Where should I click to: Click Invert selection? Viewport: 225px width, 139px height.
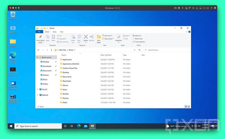pyautogui.click(x=139, y=42)
